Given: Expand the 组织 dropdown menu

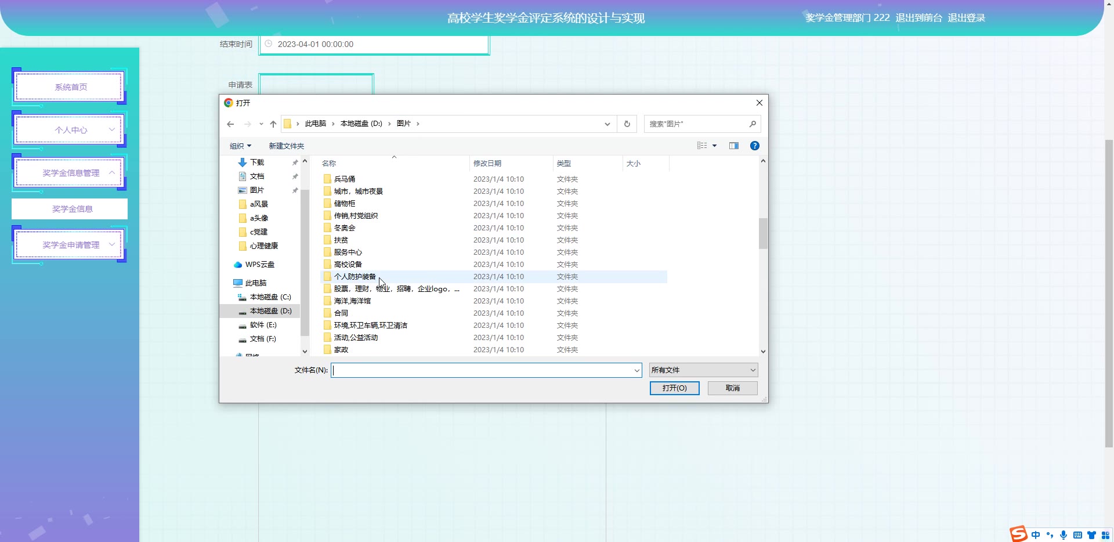Looking at the screenshot, I should click(240, 146).
